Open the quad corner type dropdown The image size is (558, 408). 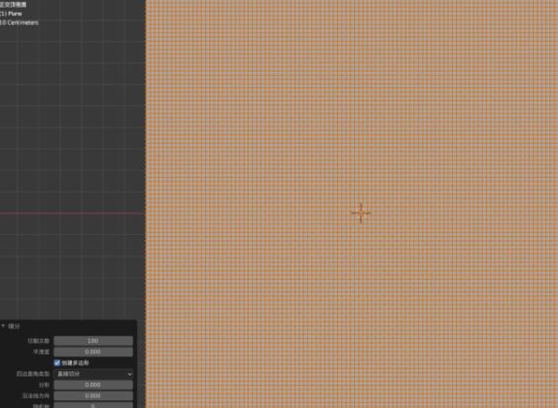point(93,374)
